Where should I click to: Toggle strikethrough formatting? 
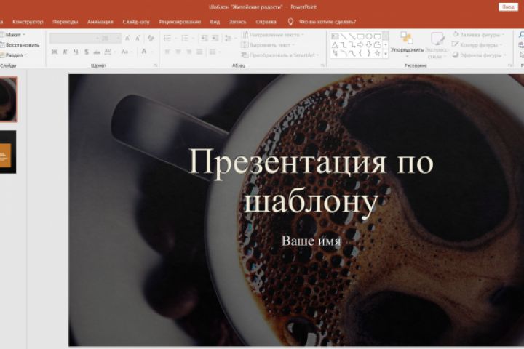tap(97, 52)
